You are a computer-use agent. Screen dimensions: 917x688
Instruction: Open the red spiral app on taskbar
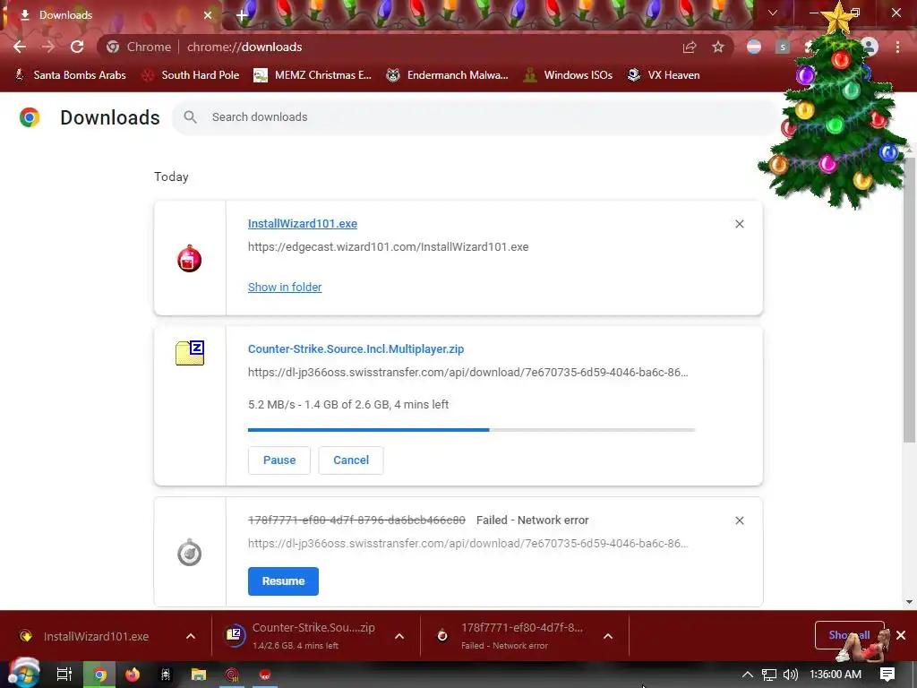[x=232, y=675]
